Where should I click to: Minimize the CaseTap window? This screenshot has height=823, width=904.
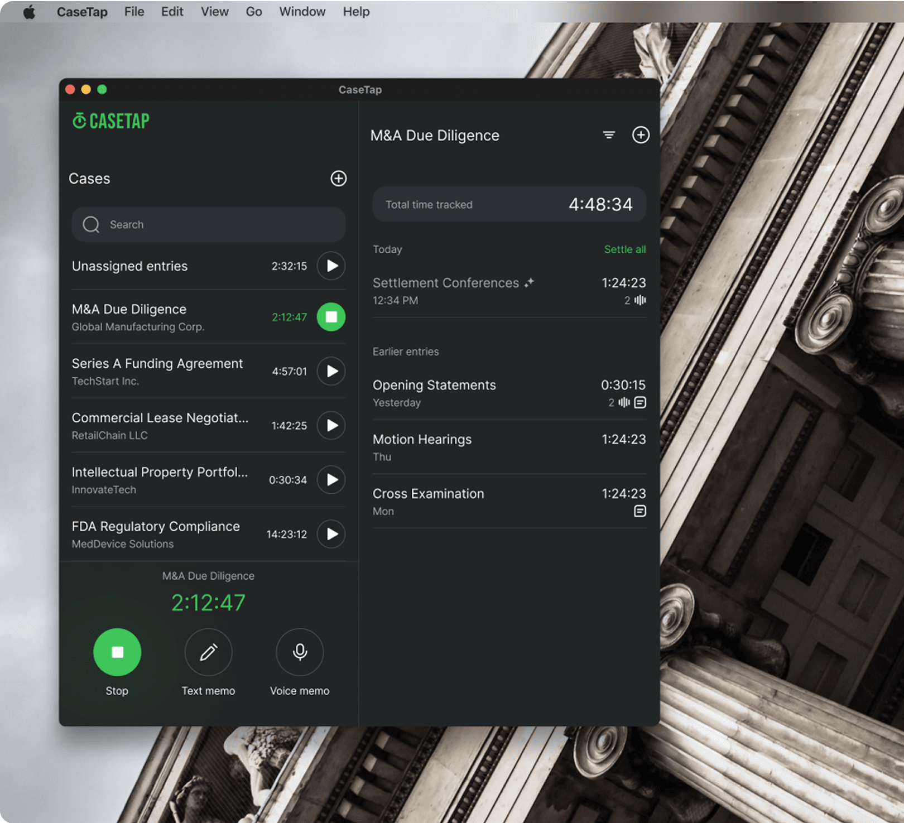tap(86, 89)
